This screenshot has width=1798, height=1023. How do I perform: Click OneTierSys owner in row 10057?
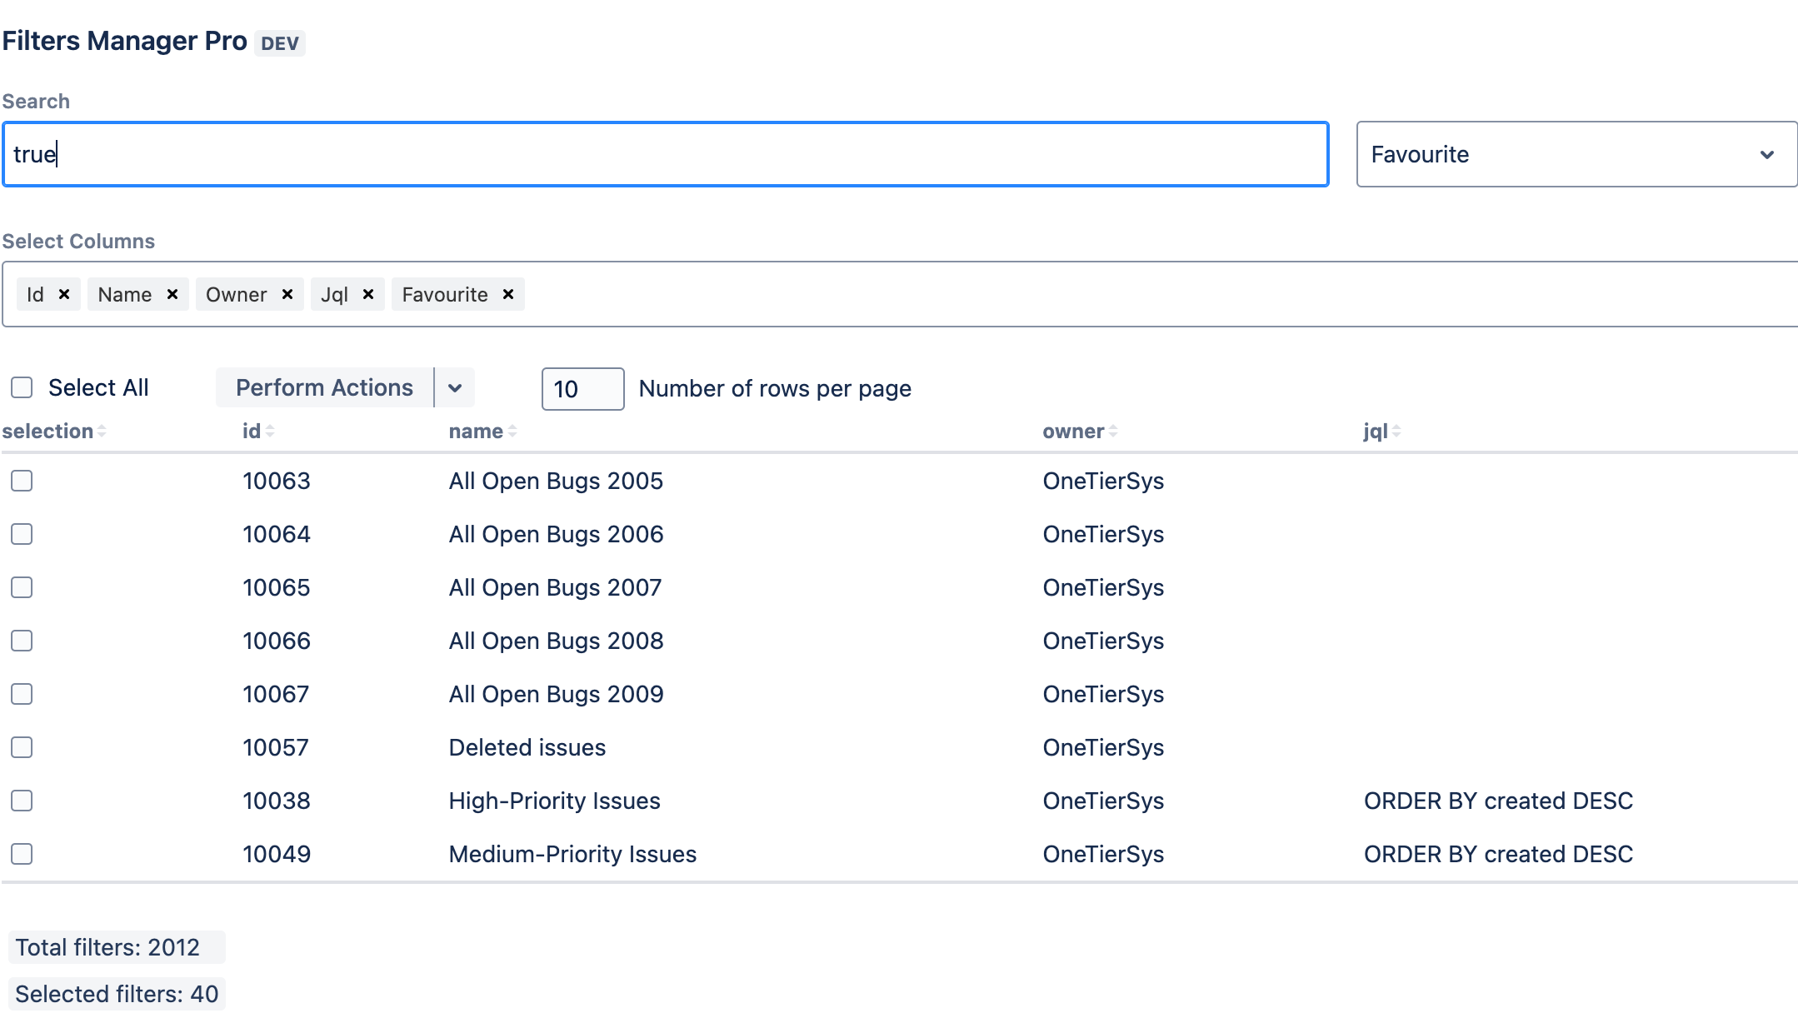click(1103, 747)
